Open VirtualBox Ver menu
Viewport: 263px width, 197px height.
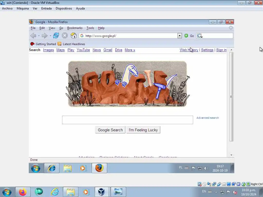coord(35,8)
